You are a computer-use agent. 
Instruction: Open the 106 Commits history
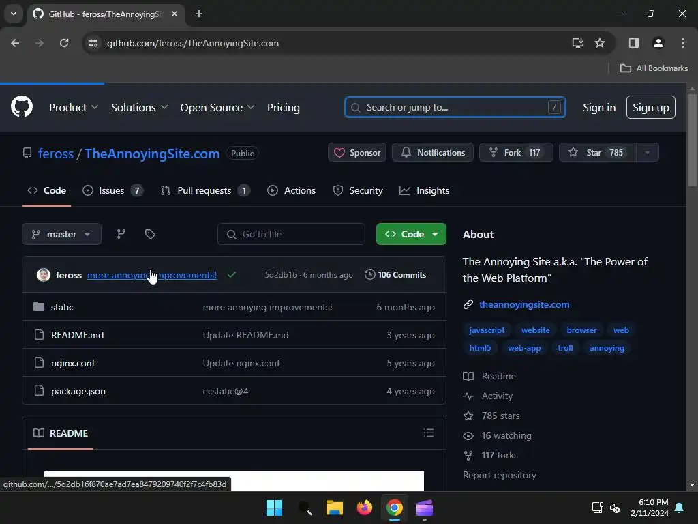pyautogui.click(x=395, y=274)
